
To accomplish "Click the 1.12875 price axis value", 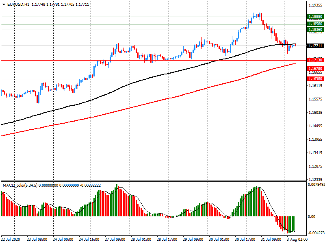I will [x=316, y=166].
